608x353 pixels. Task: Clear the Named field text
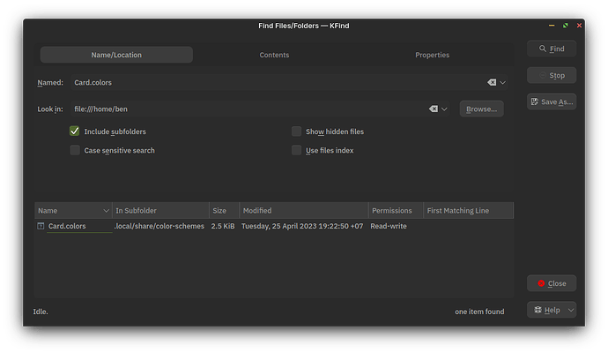[492, 82]
